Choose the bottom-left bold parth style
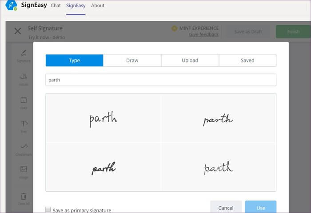The width and height of the screenshot is (311, 213). pos(104,167)
